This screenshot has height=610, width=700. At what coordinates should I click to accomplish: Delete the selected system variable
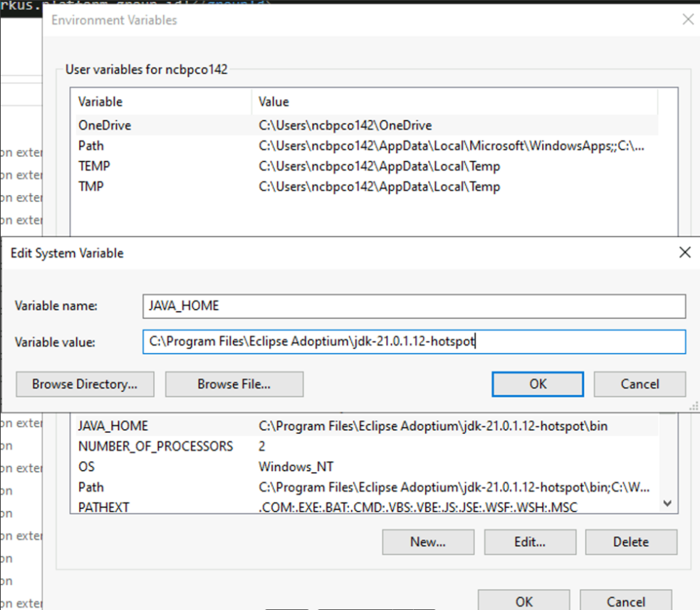[x=630, y=542]
